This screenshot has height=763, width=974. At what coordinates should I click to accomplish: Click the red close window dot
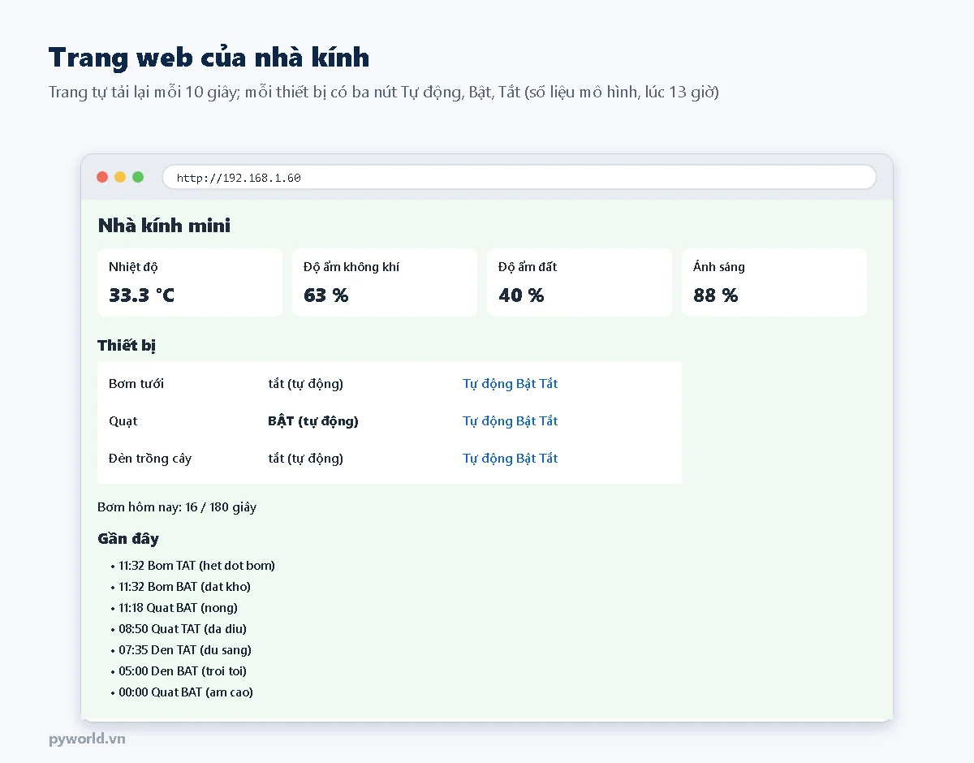click(102, 177)
